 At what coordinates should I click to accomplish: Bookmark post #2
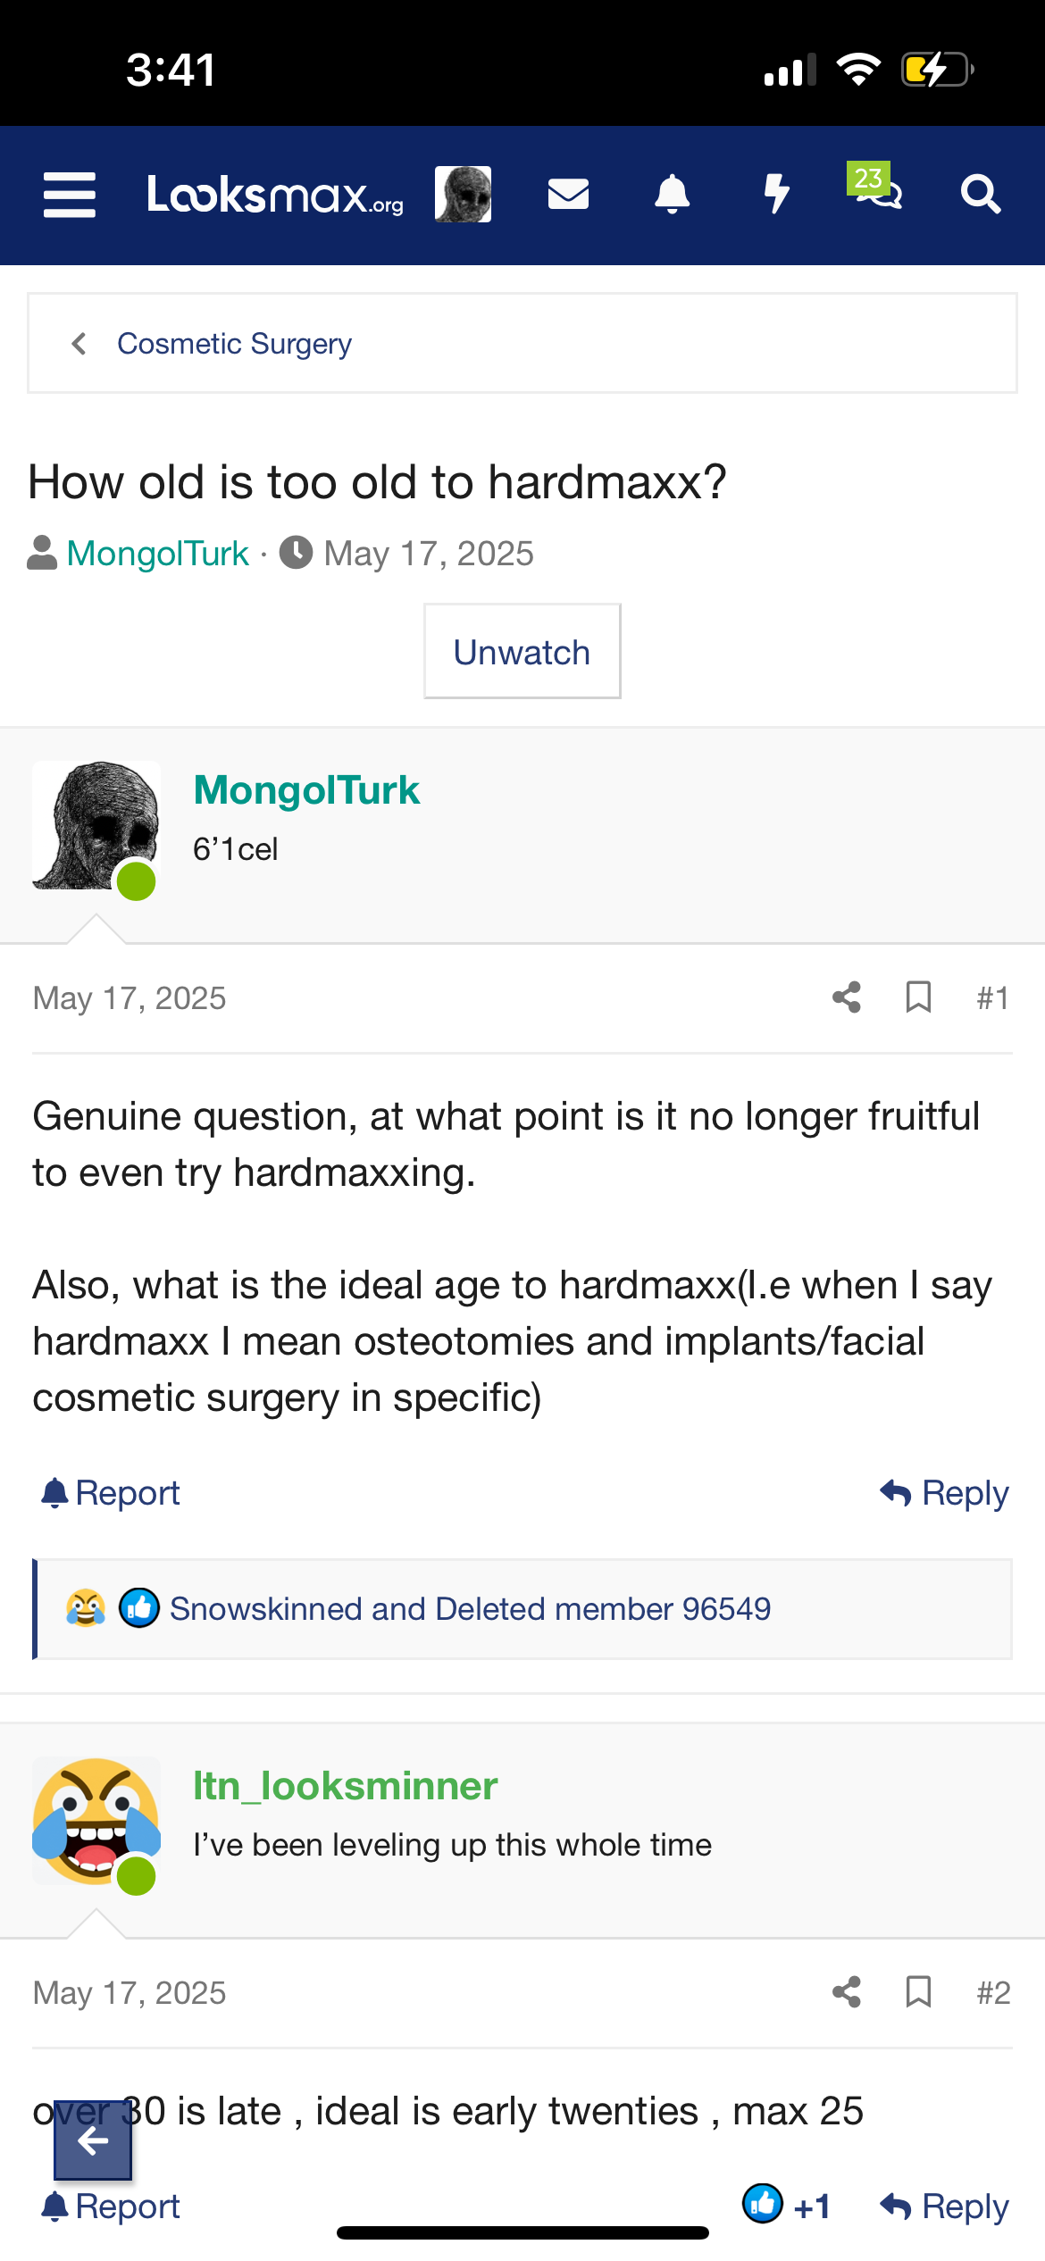pos(918,1991)
